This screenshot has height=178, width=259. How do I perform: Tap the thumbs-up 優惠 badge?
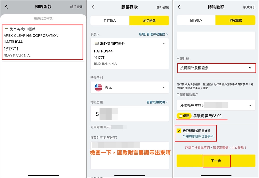[184, 116]
